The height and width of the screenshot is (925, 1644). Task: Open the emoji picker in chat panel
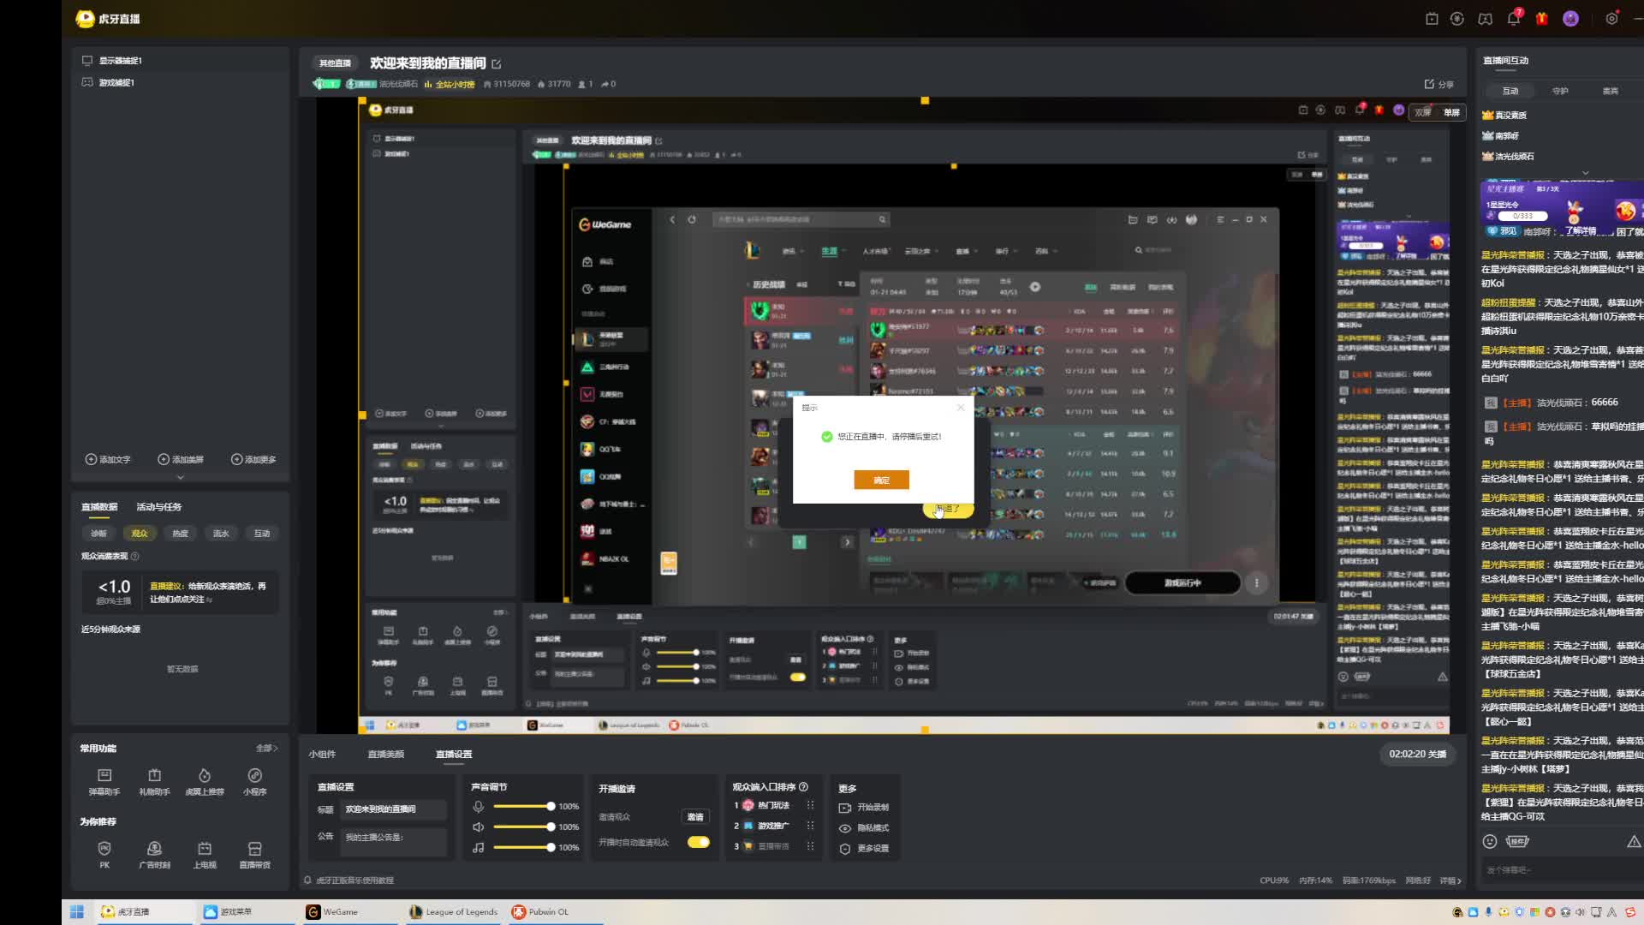(1490, 842)
